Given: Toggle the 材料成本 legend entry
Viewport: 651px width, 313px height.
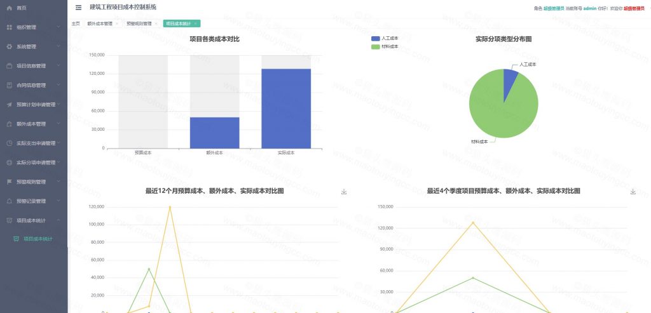Looking at the screenshot, I should pyautogui.click(x=385, y=46).
